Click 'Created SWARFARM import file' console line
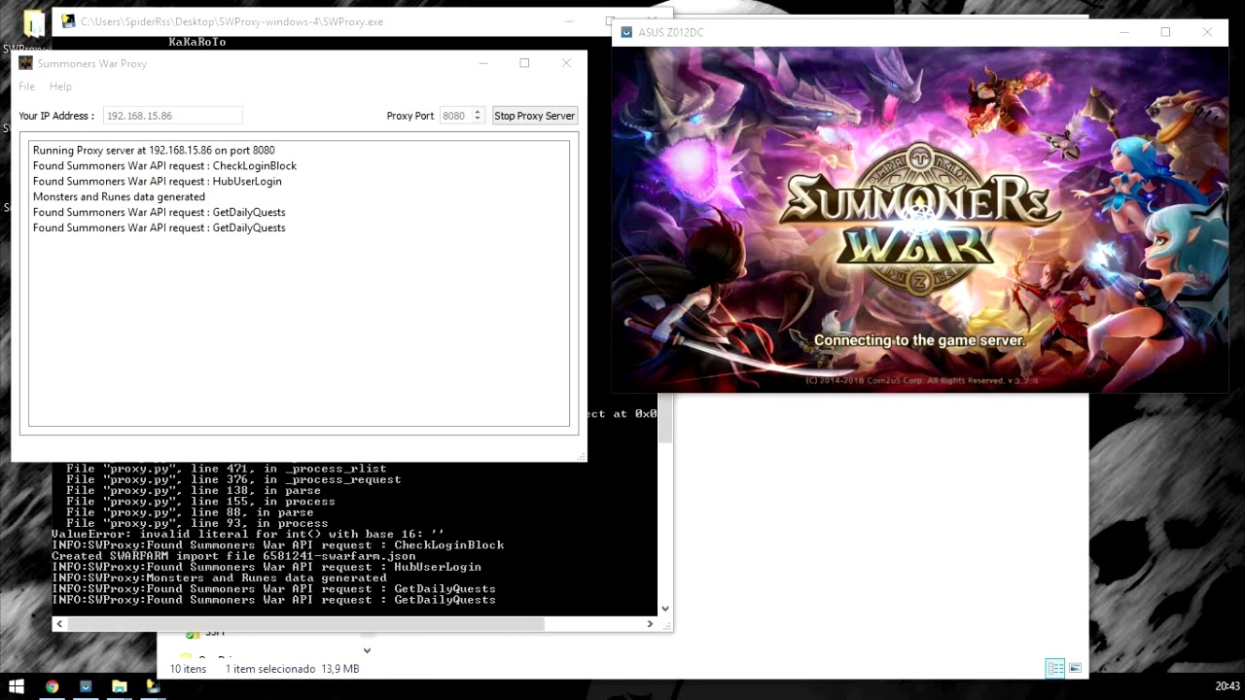Image resolution: width=1245 pixels, height=700 pixels. click(x=233, y=556)
